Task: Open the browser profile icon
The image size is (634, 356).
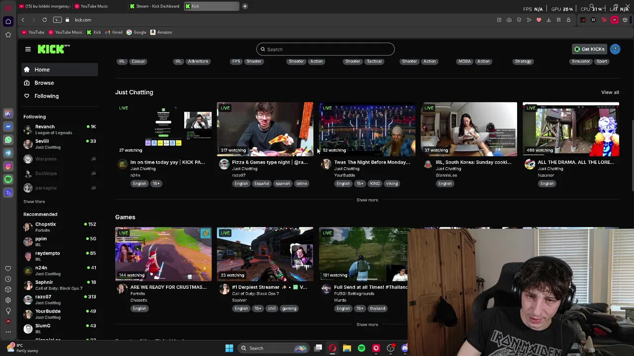Action: click(x=569, y=20)
